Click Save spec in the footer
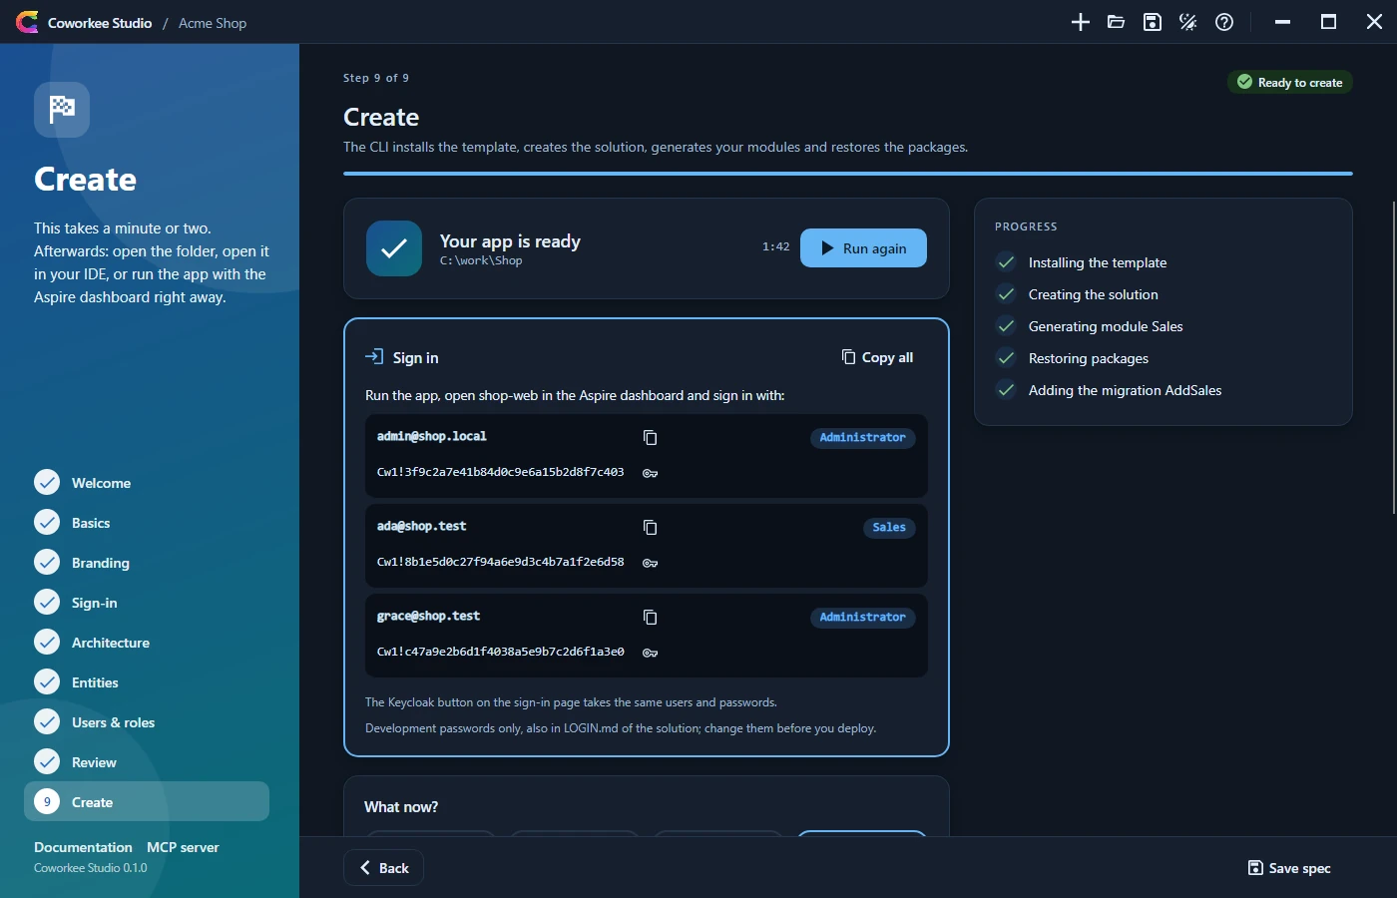This screenshot has width=1397, height=898. [1289, 868]
